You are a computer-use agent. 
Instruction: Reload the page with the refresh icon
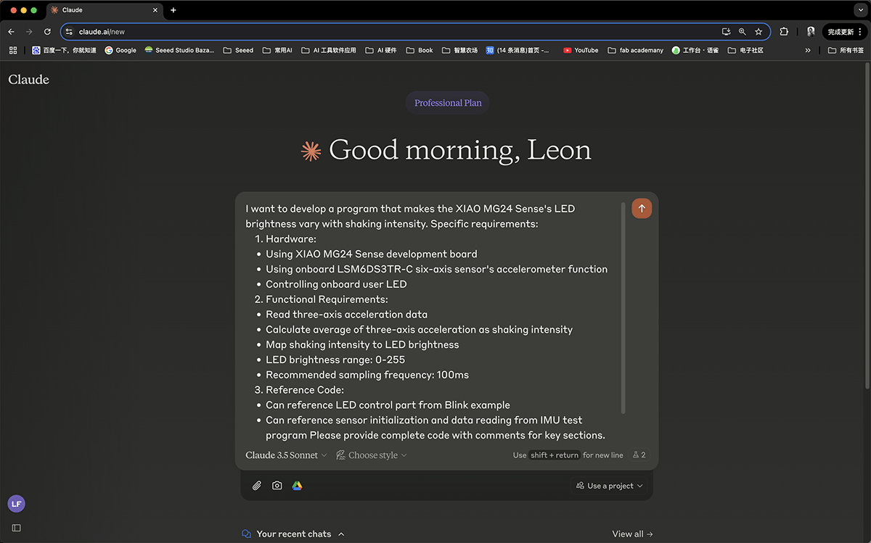click(47, 32)
